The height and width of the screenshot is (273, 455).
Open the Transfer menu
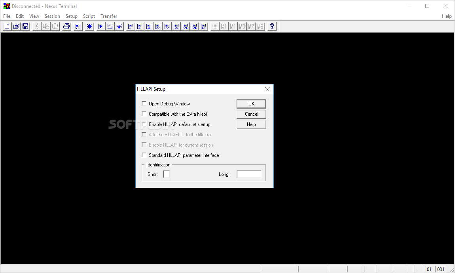[x=109, y=16]
